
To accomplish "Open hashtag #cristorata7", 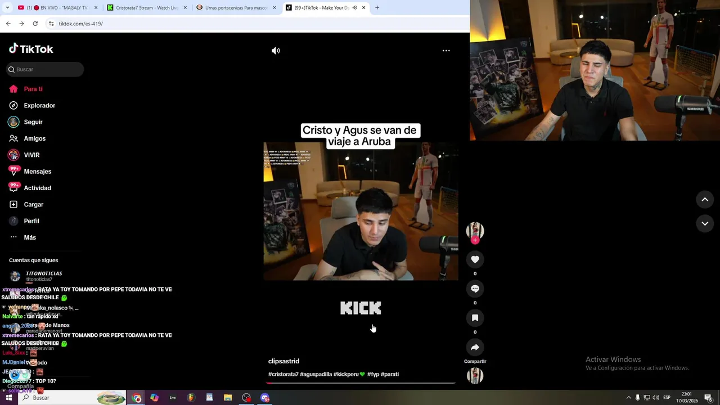I will (x=283, y=374).
